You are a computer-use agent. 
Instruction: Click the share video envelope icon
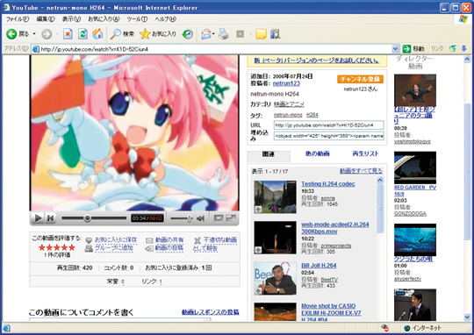coord(149,240)
